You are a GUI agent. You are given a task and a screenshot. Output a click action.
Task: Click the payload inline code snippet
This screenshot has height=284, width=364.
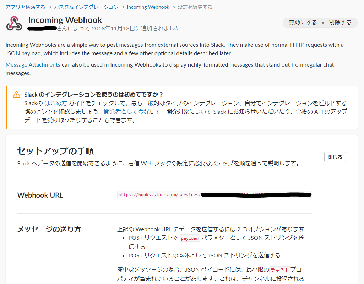tap(190, 238)
